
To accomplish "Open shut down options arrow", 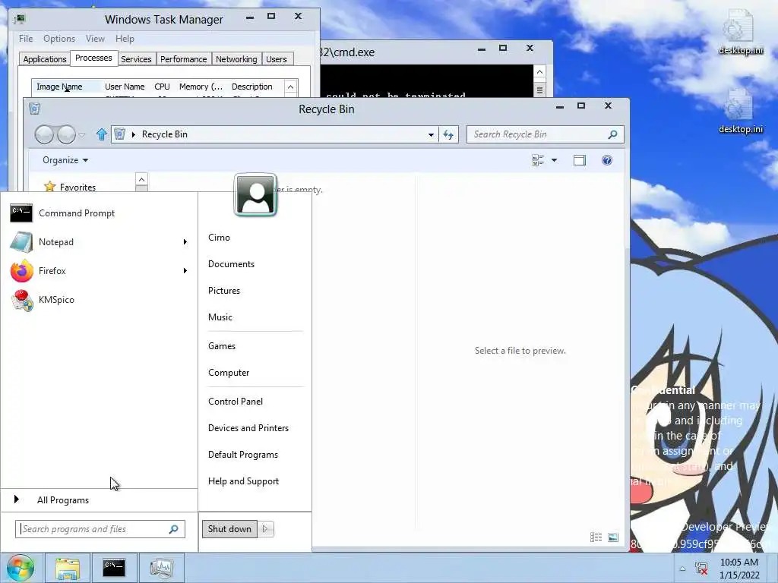I will [265, 529].
